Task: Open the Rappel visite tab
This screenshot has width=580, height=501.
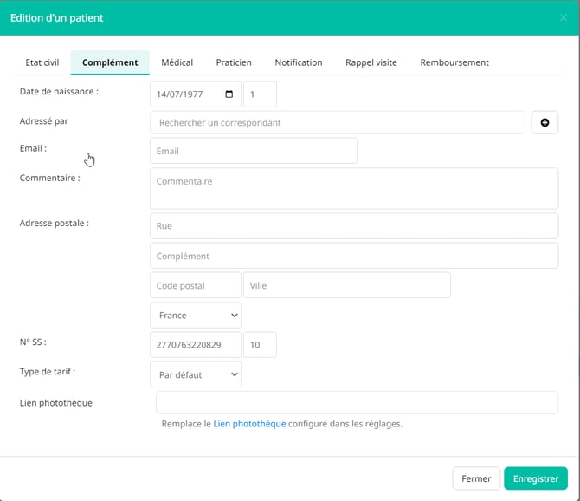Action: point(371,62)
